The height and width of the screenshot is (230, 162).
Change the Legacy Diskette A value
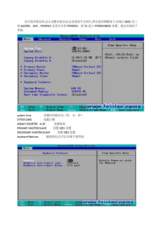86,58
